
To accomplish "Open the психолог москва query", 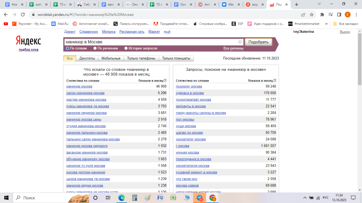I will pos(189,86).
